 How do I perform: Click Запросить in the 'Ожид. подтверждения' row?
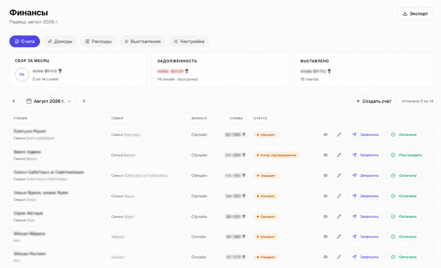[x=365, y=155]
